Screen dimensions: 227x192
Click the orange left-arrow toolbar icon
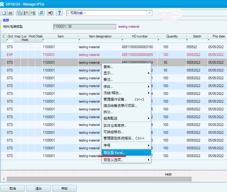pyautogui.click(x=26, y=13)
